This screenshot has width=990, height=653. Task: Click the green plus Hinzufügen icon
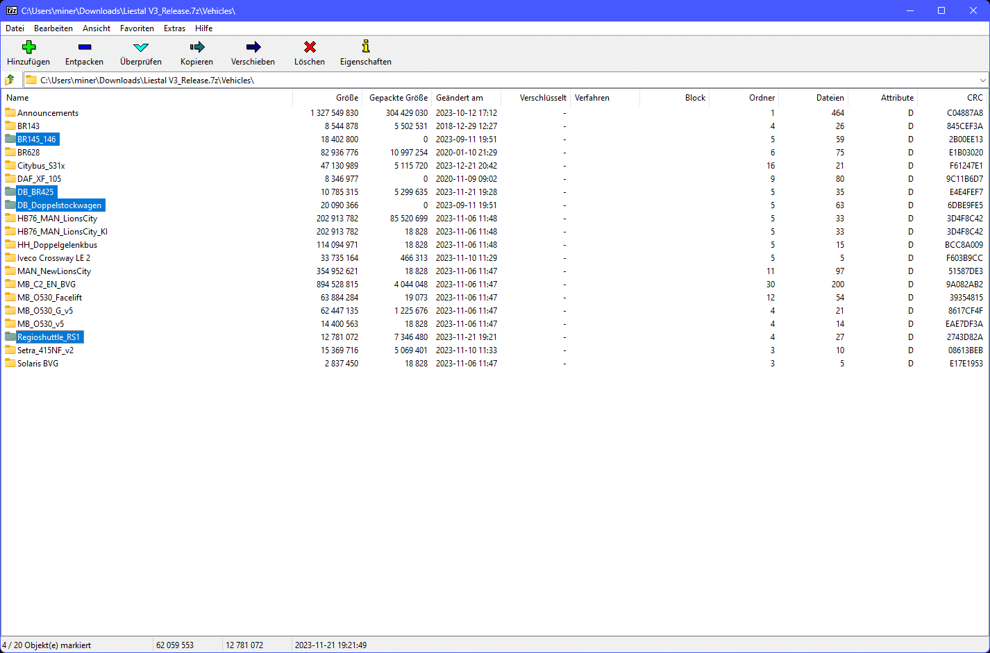click(x=28, y=47)
